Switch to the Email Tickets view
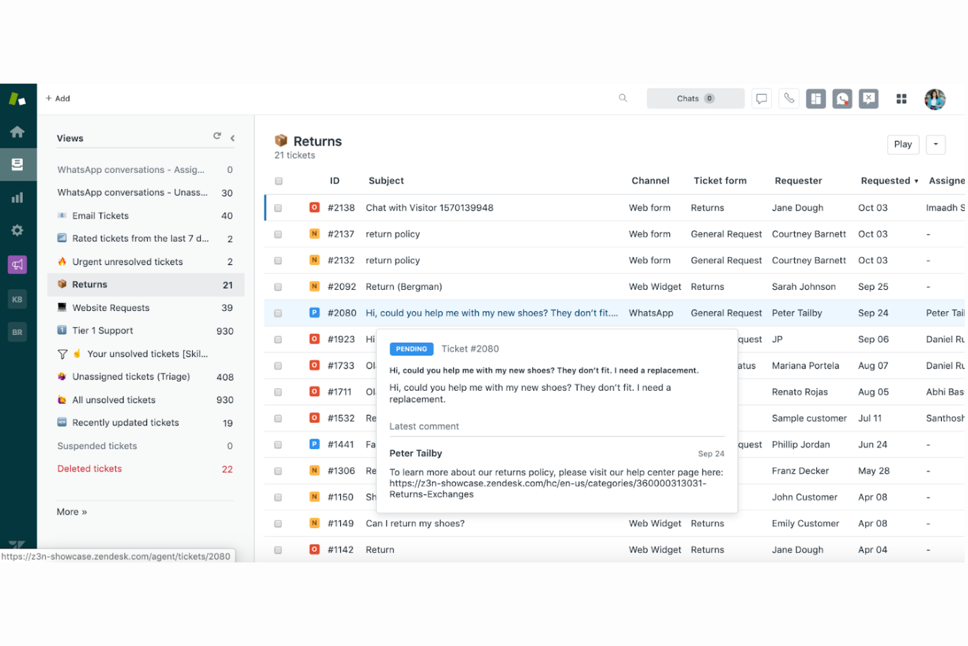Image resolution: width=968 pixels, height=646 pixels. pyautogui.click(x=99, y=215)
